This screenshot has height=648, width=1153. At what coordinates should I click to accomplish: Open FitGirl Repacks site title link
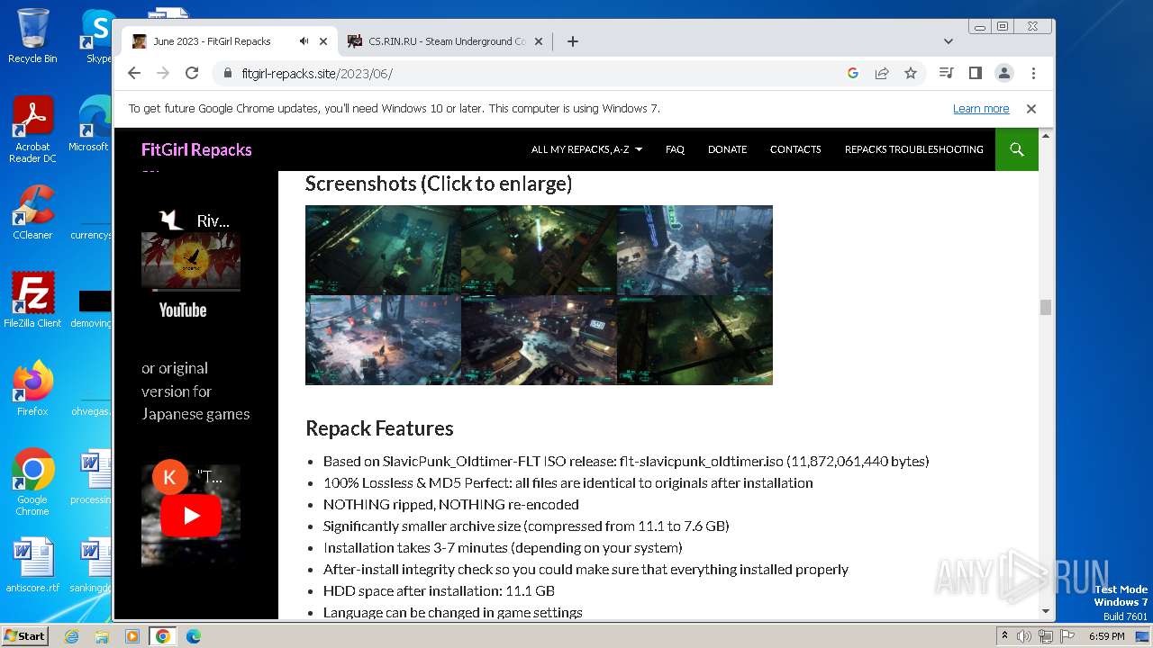[x=196, y=149]
